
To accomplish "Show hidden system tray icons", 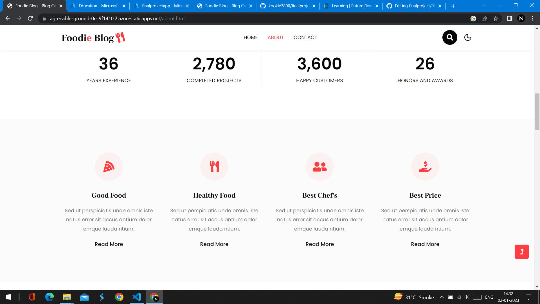I will 442,297.
